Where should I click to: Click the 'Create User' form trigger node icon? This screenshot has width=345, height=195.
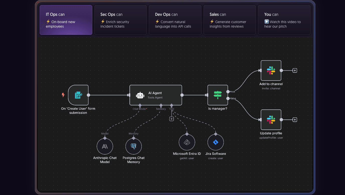tap(78, 95)
